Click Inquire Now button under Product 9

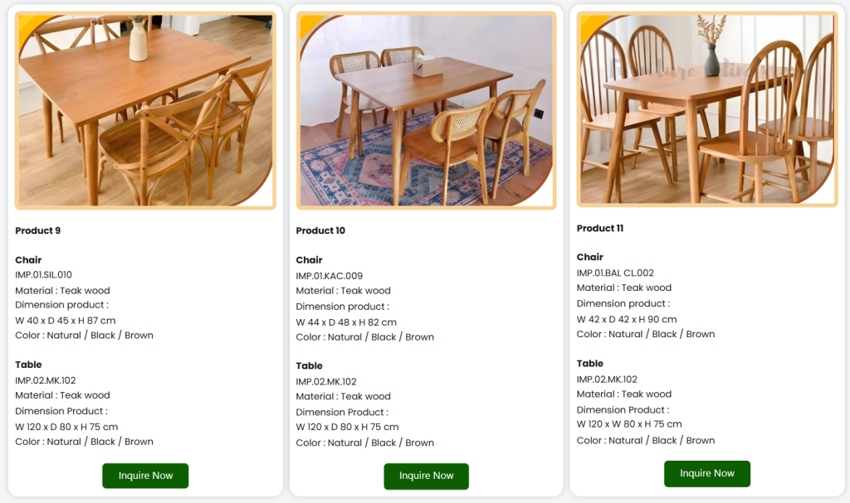click(x=145, y=476)
